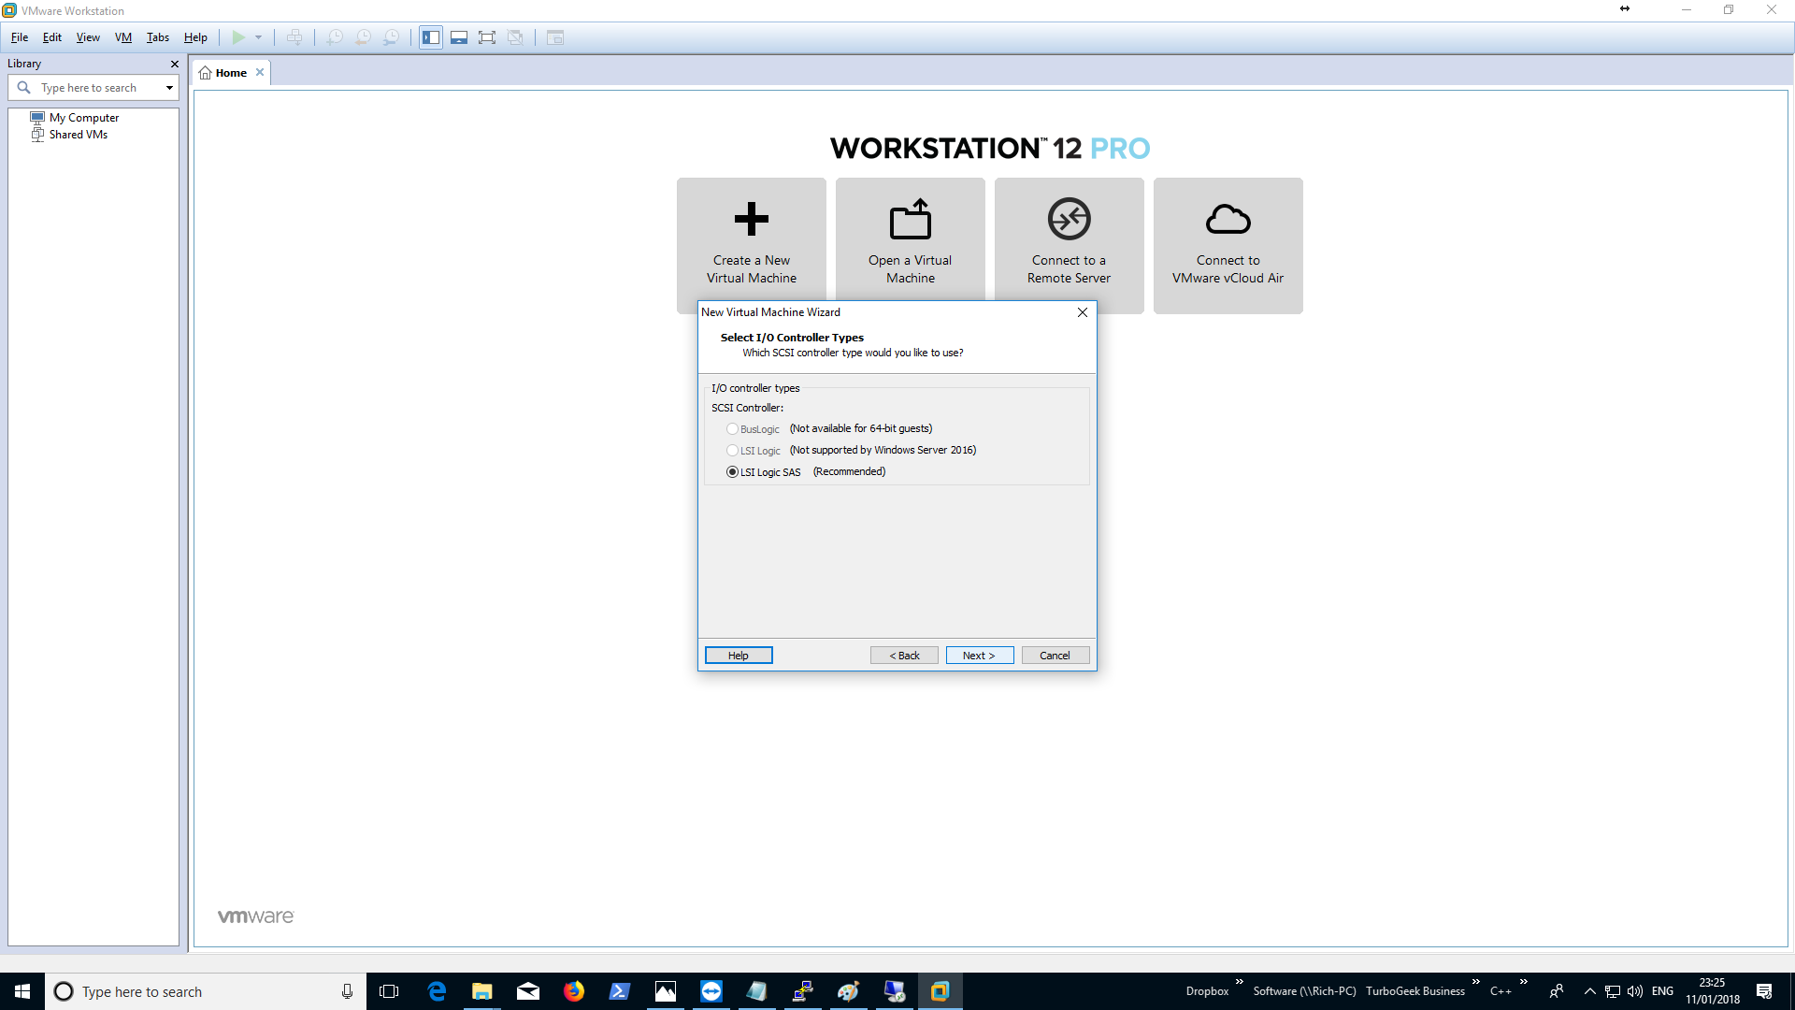Toggle the thumbnail bar toolbar icon
Image resolution: width=1795 pixels, height=1010 pixels.
coord(459,37)
